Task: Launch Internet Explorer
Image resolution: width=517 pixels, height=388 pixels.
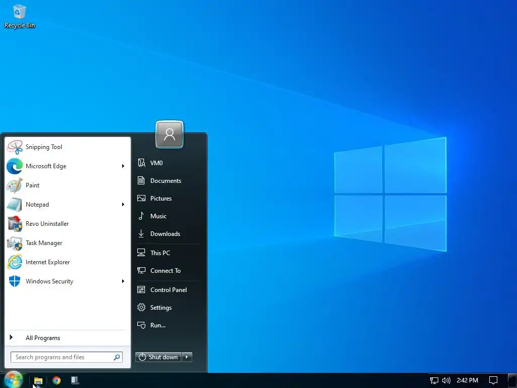Action: pyautogui.click(x=68, y=262)
